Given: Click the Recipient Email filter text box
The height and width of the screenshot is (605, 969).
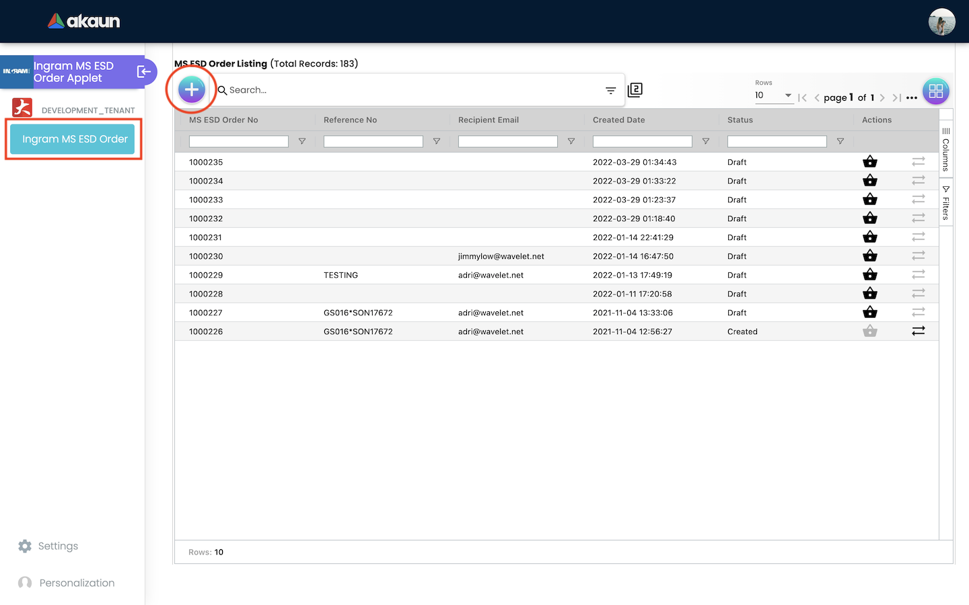Looking at the screenshot, I should [507, 142].
